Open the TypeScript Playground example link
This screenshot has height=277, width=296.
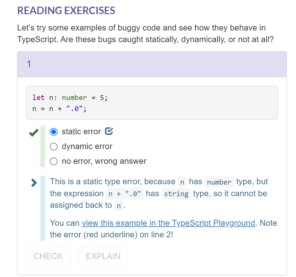click(x=168, y=223)
